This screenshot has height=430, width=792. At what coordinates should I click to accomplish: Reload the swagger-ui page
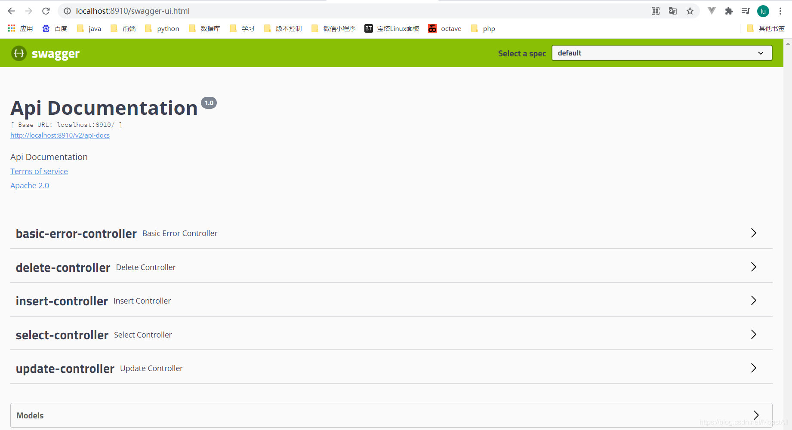point(46,11)
